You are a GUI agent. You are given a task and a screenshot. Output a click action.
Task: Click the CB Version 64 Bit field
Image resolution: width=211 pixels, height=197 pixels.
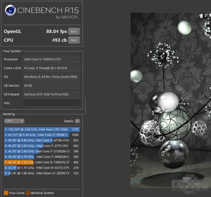[51, 85]
